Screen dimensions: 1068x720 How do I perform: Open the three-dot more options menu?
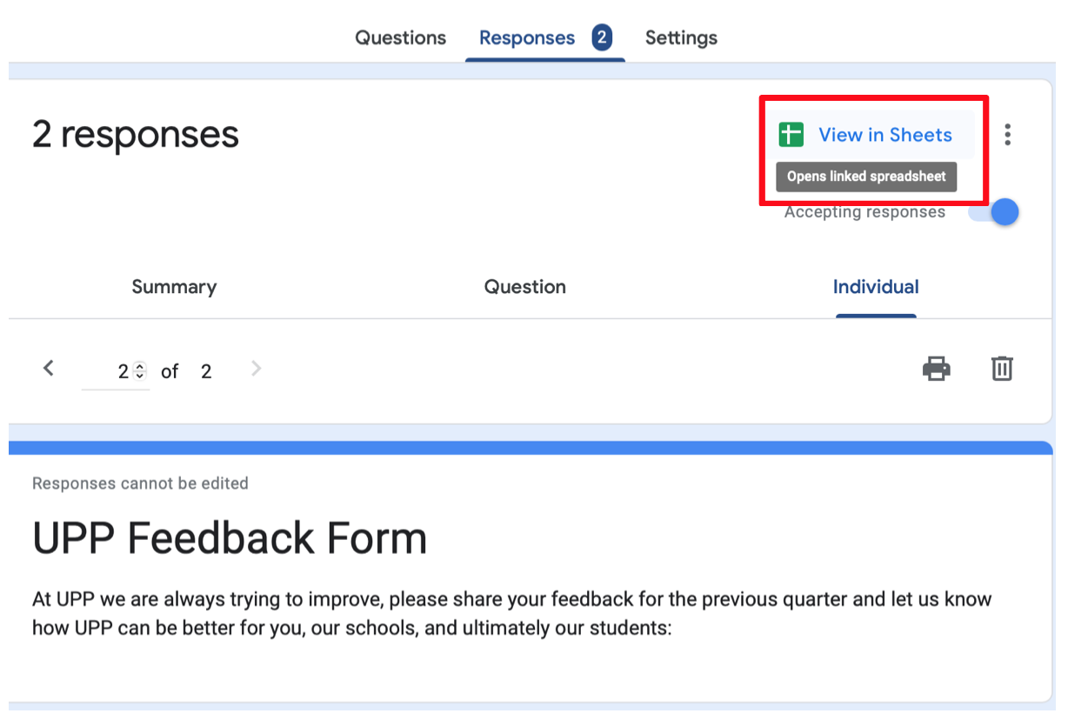pos(1007,135)
